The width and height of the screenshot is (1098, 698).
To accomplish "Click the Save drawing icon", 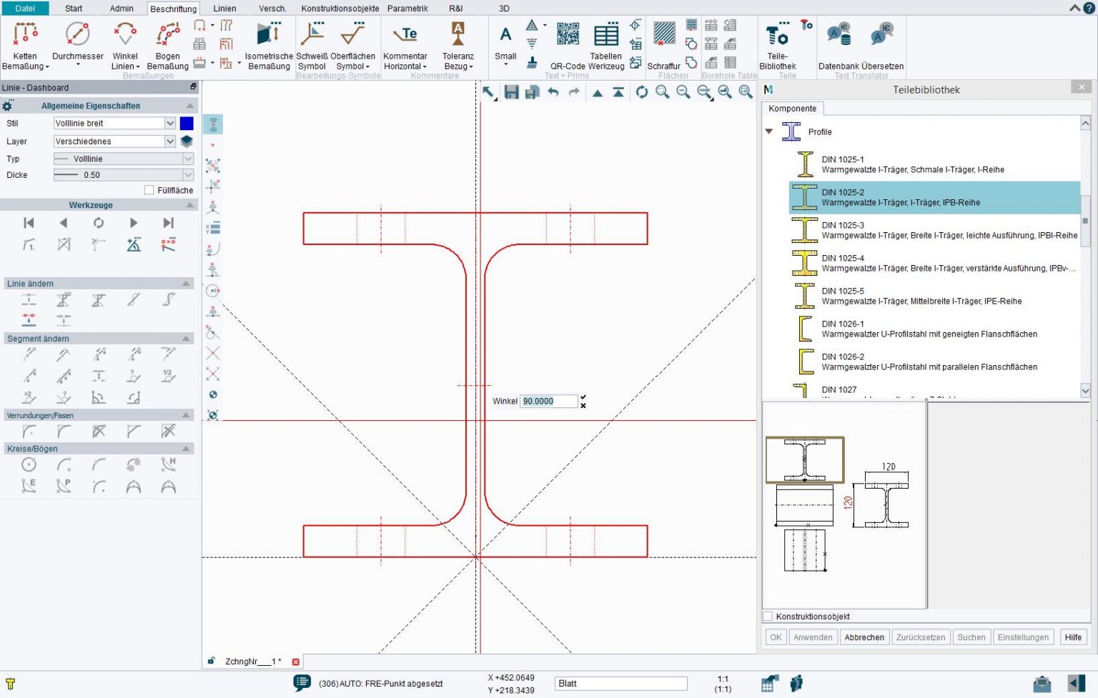I will click(x=511, y=92).
